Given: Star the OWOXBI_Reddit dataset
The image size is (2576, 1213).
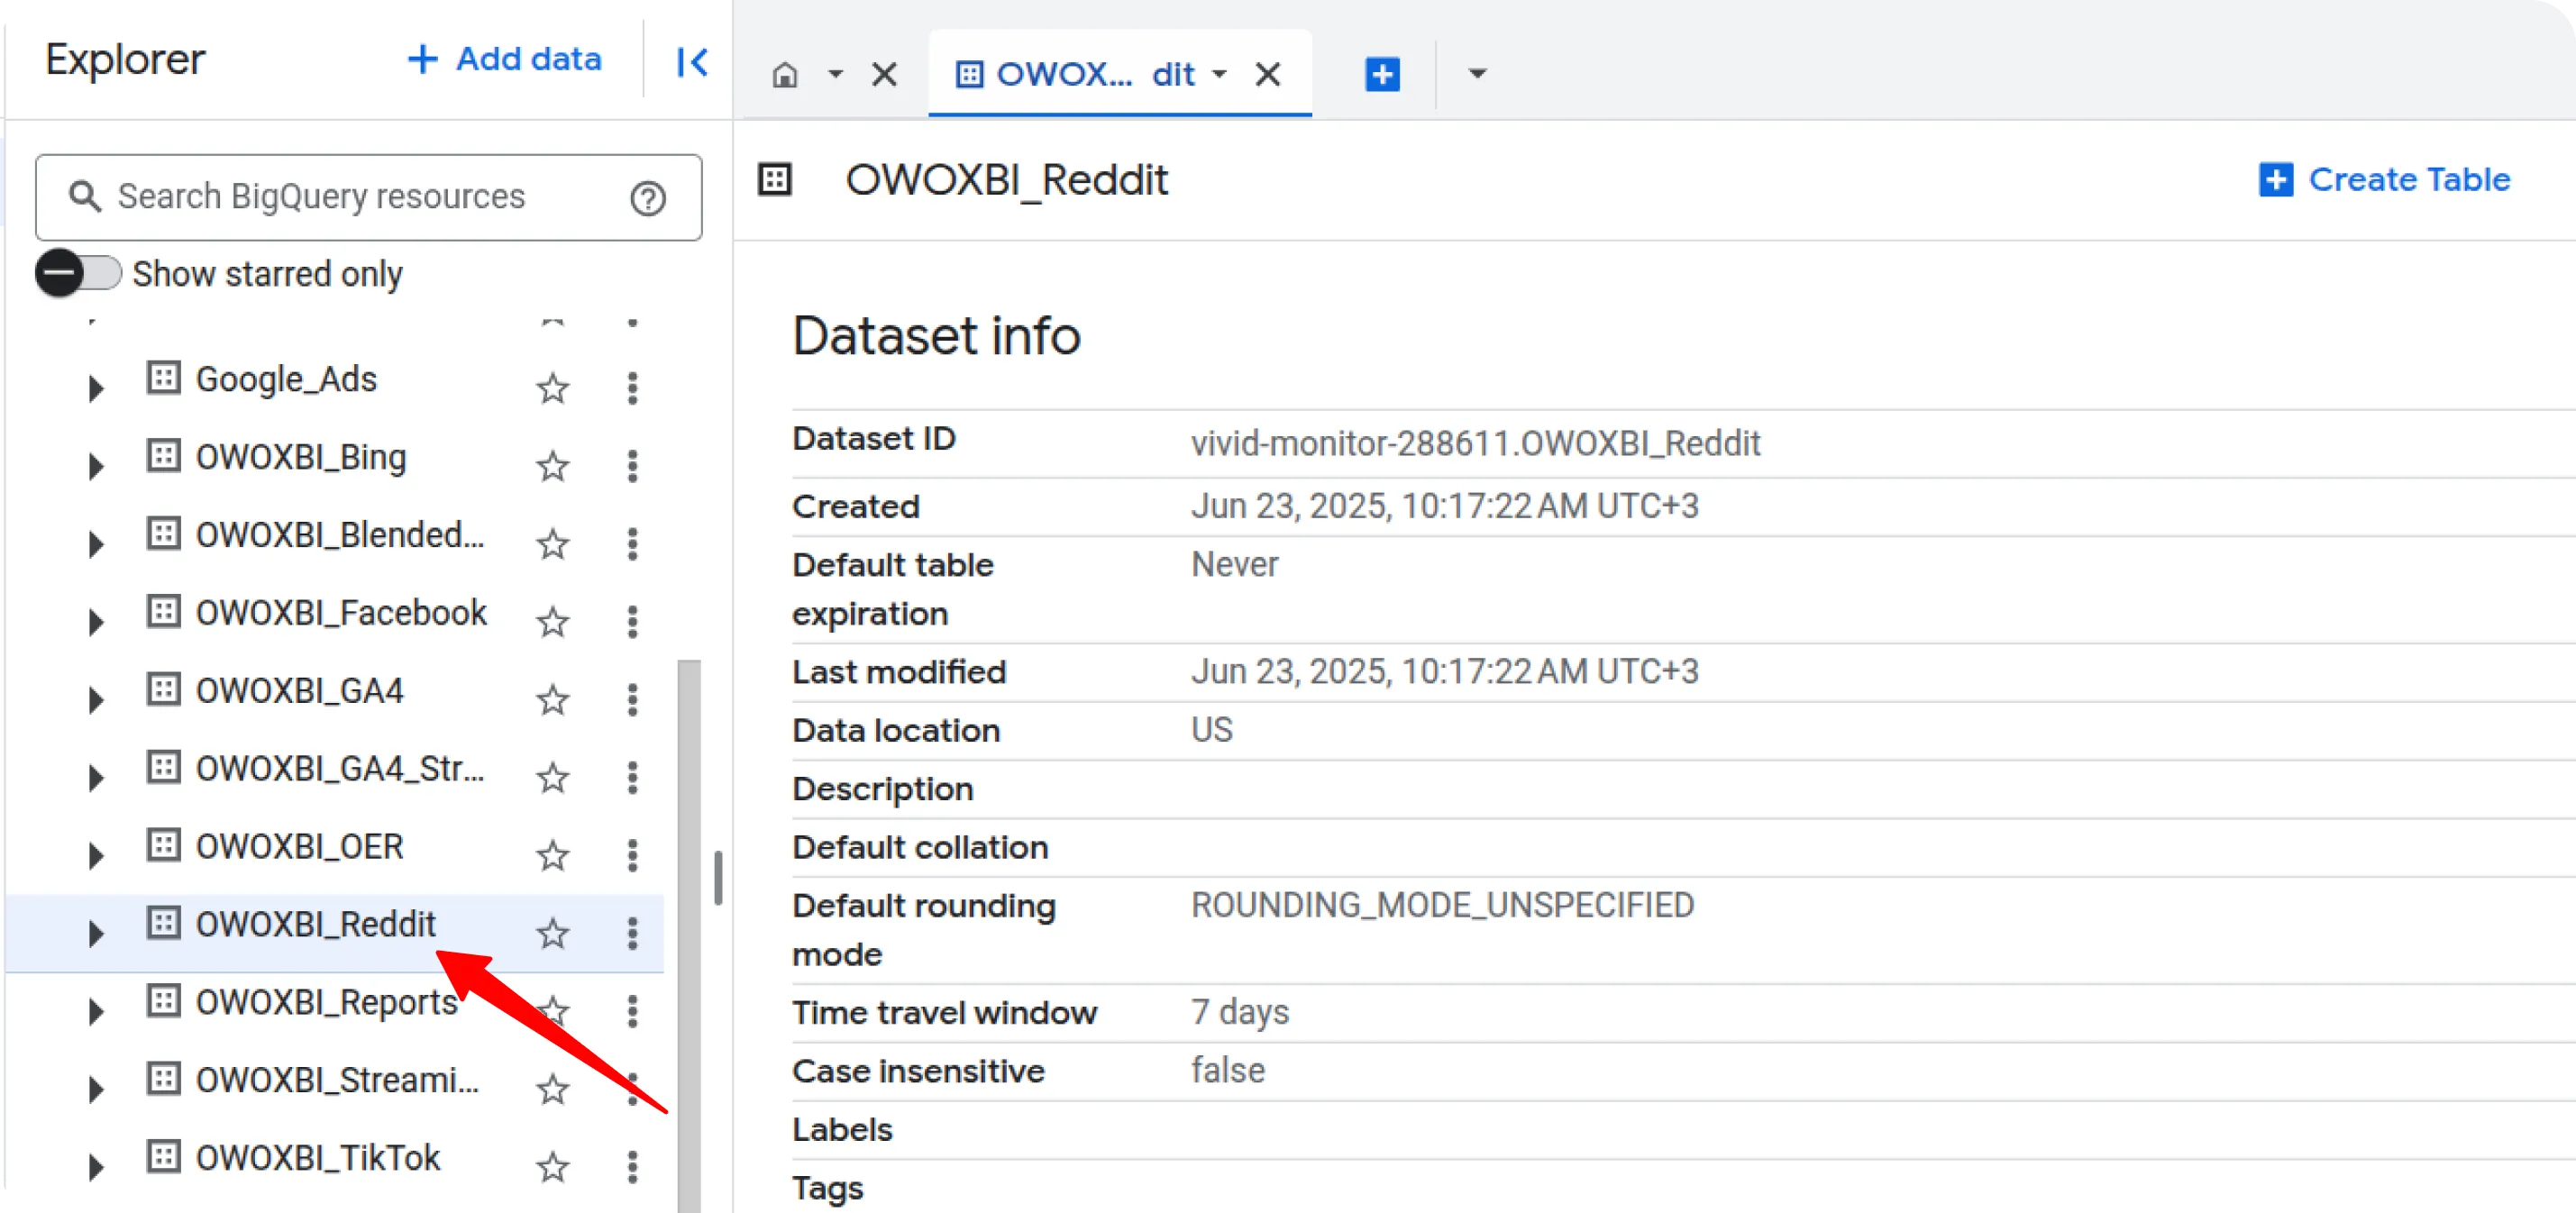Looking at the screenshot, I should [x=552, y=933].
